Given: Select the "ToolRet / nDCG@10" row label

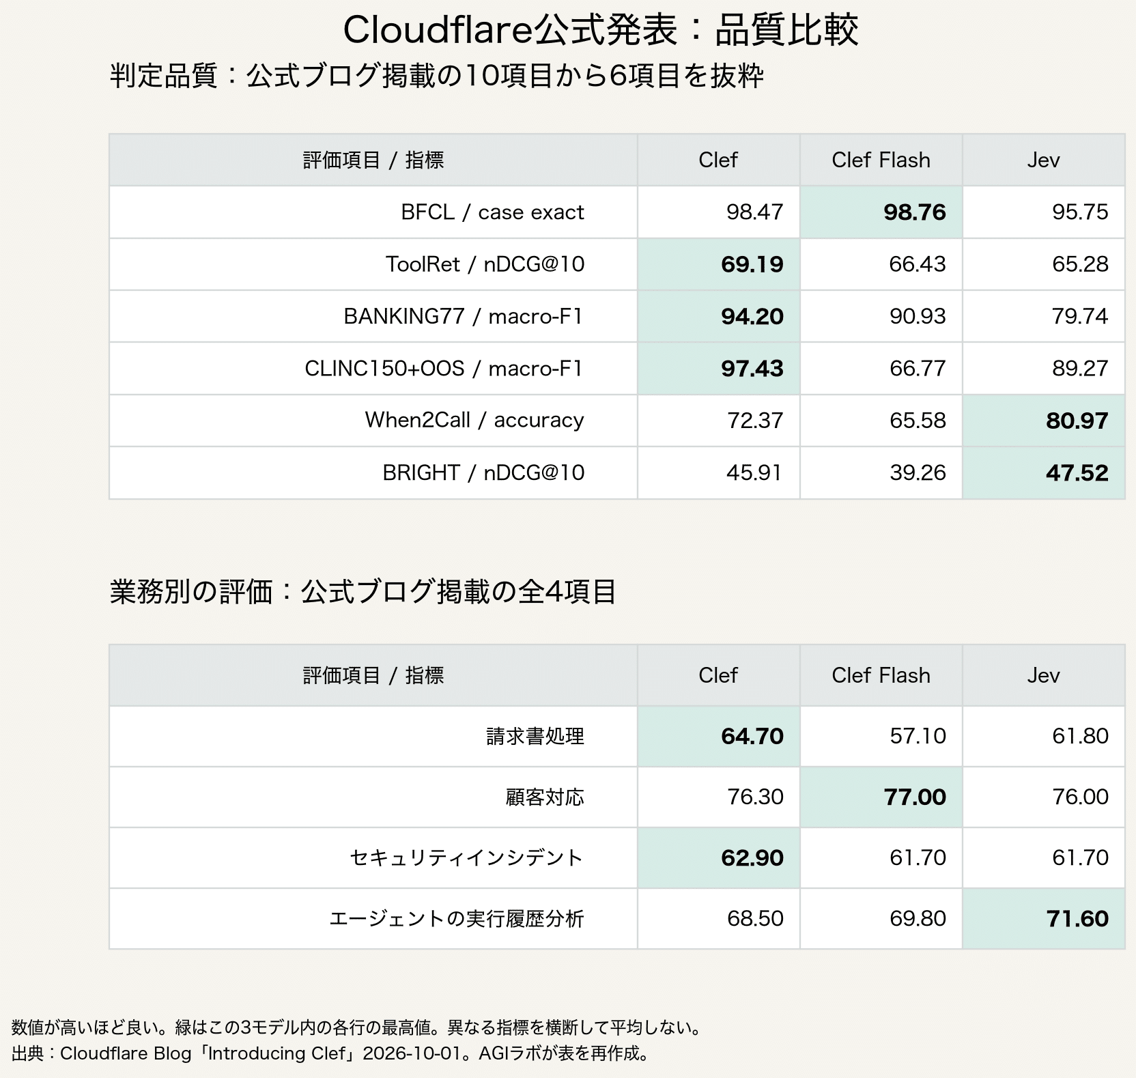Looking at the screenshot, I should (485, 264).
